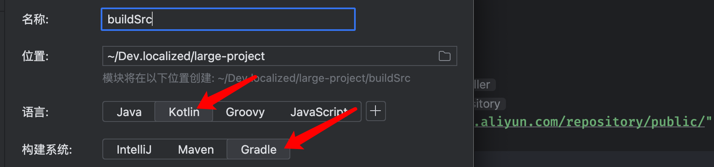
Task: Pick JavaScript as the language
Action: coord(319,112)
